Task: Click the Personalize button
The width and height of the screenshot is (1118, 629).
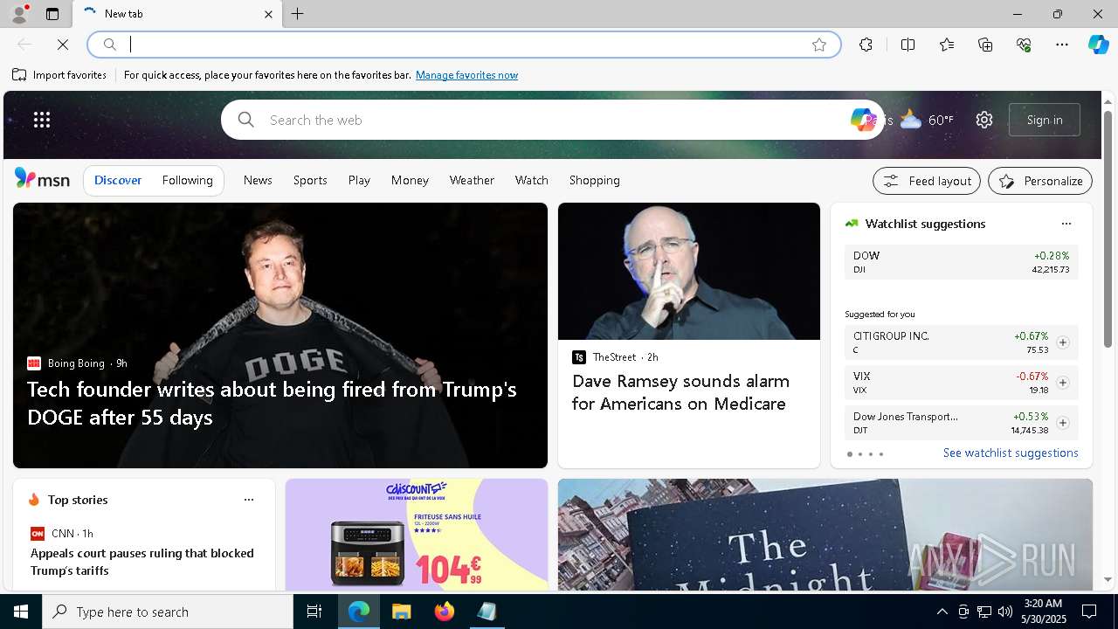Action: coord(1040,181)
